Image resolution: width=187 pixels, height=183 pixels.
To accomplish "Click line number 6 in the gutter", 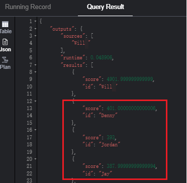I will [31, 57].
